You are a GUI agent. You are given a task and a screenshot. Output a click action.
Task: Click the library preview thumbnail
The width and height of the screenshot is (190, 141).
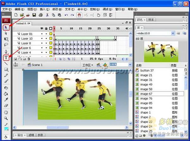pyautogui.click(x=161, y=52)
